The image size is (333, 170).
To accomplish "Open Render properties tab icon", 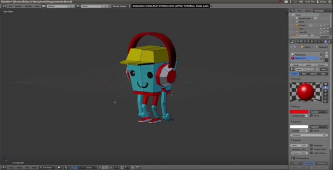I will pyautogui.click(x=298, y=42).
